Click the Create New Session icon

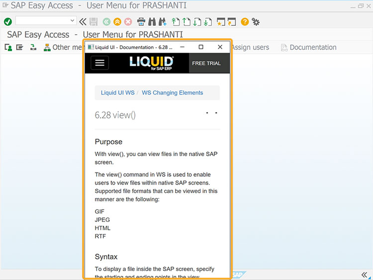coord(221,22)
